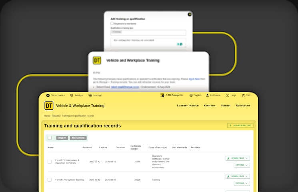Click certificate number 32920
This screenshot has height=192, width=298.
coord(137,180)
